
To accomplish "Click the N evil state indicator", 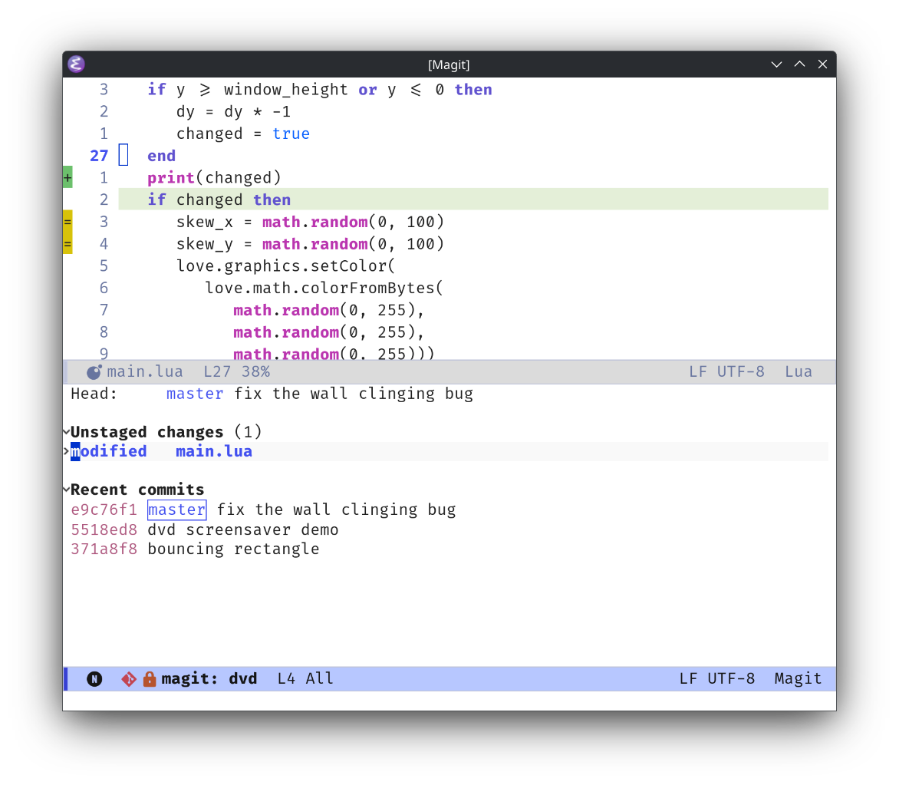I will 94,679.
